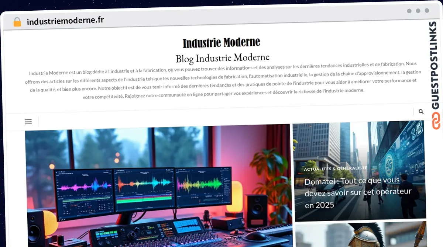Click the search magnifier icon
Image resolution: width=443 pixels, height=247 pixels.
point(421,111)
